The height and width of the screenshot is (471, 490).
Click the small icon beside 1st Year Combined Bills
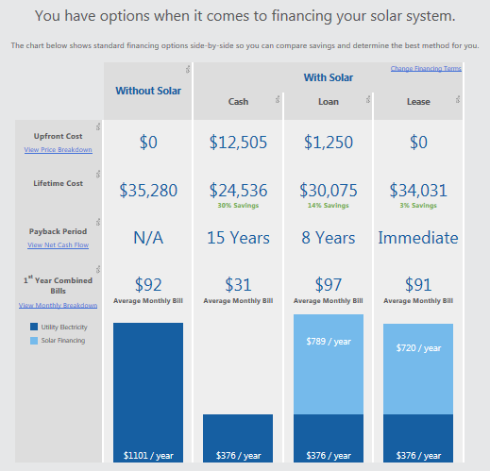(98, 269)
